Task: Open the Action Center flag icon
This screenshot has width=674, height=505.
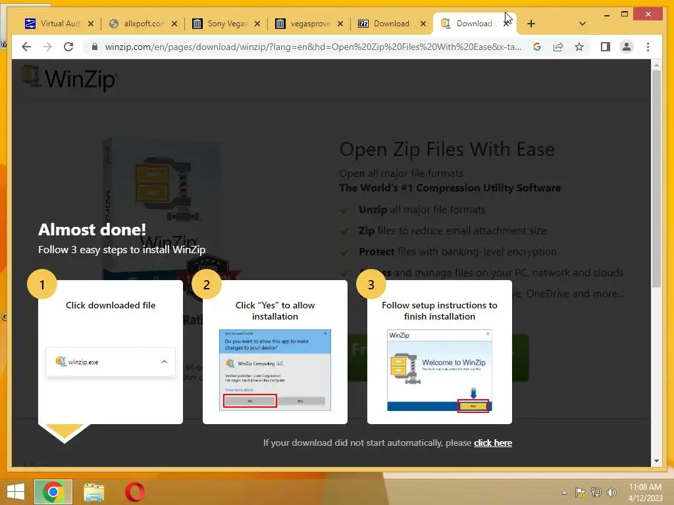Action: point(581,493)
